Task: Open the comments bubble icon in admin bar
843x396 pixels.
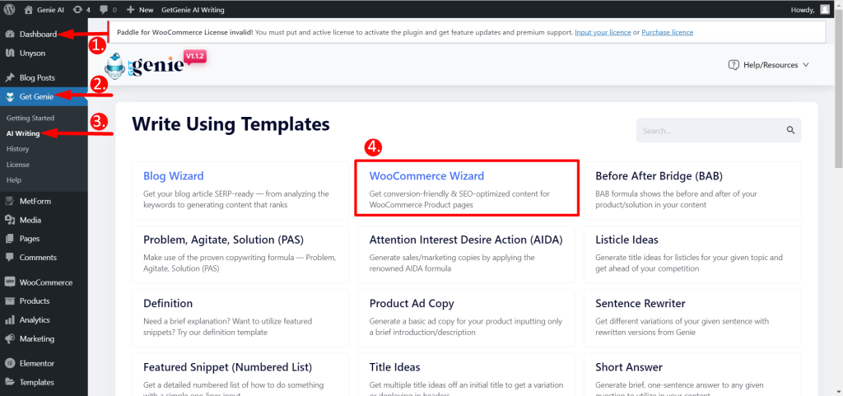Action: pos(103,10)
